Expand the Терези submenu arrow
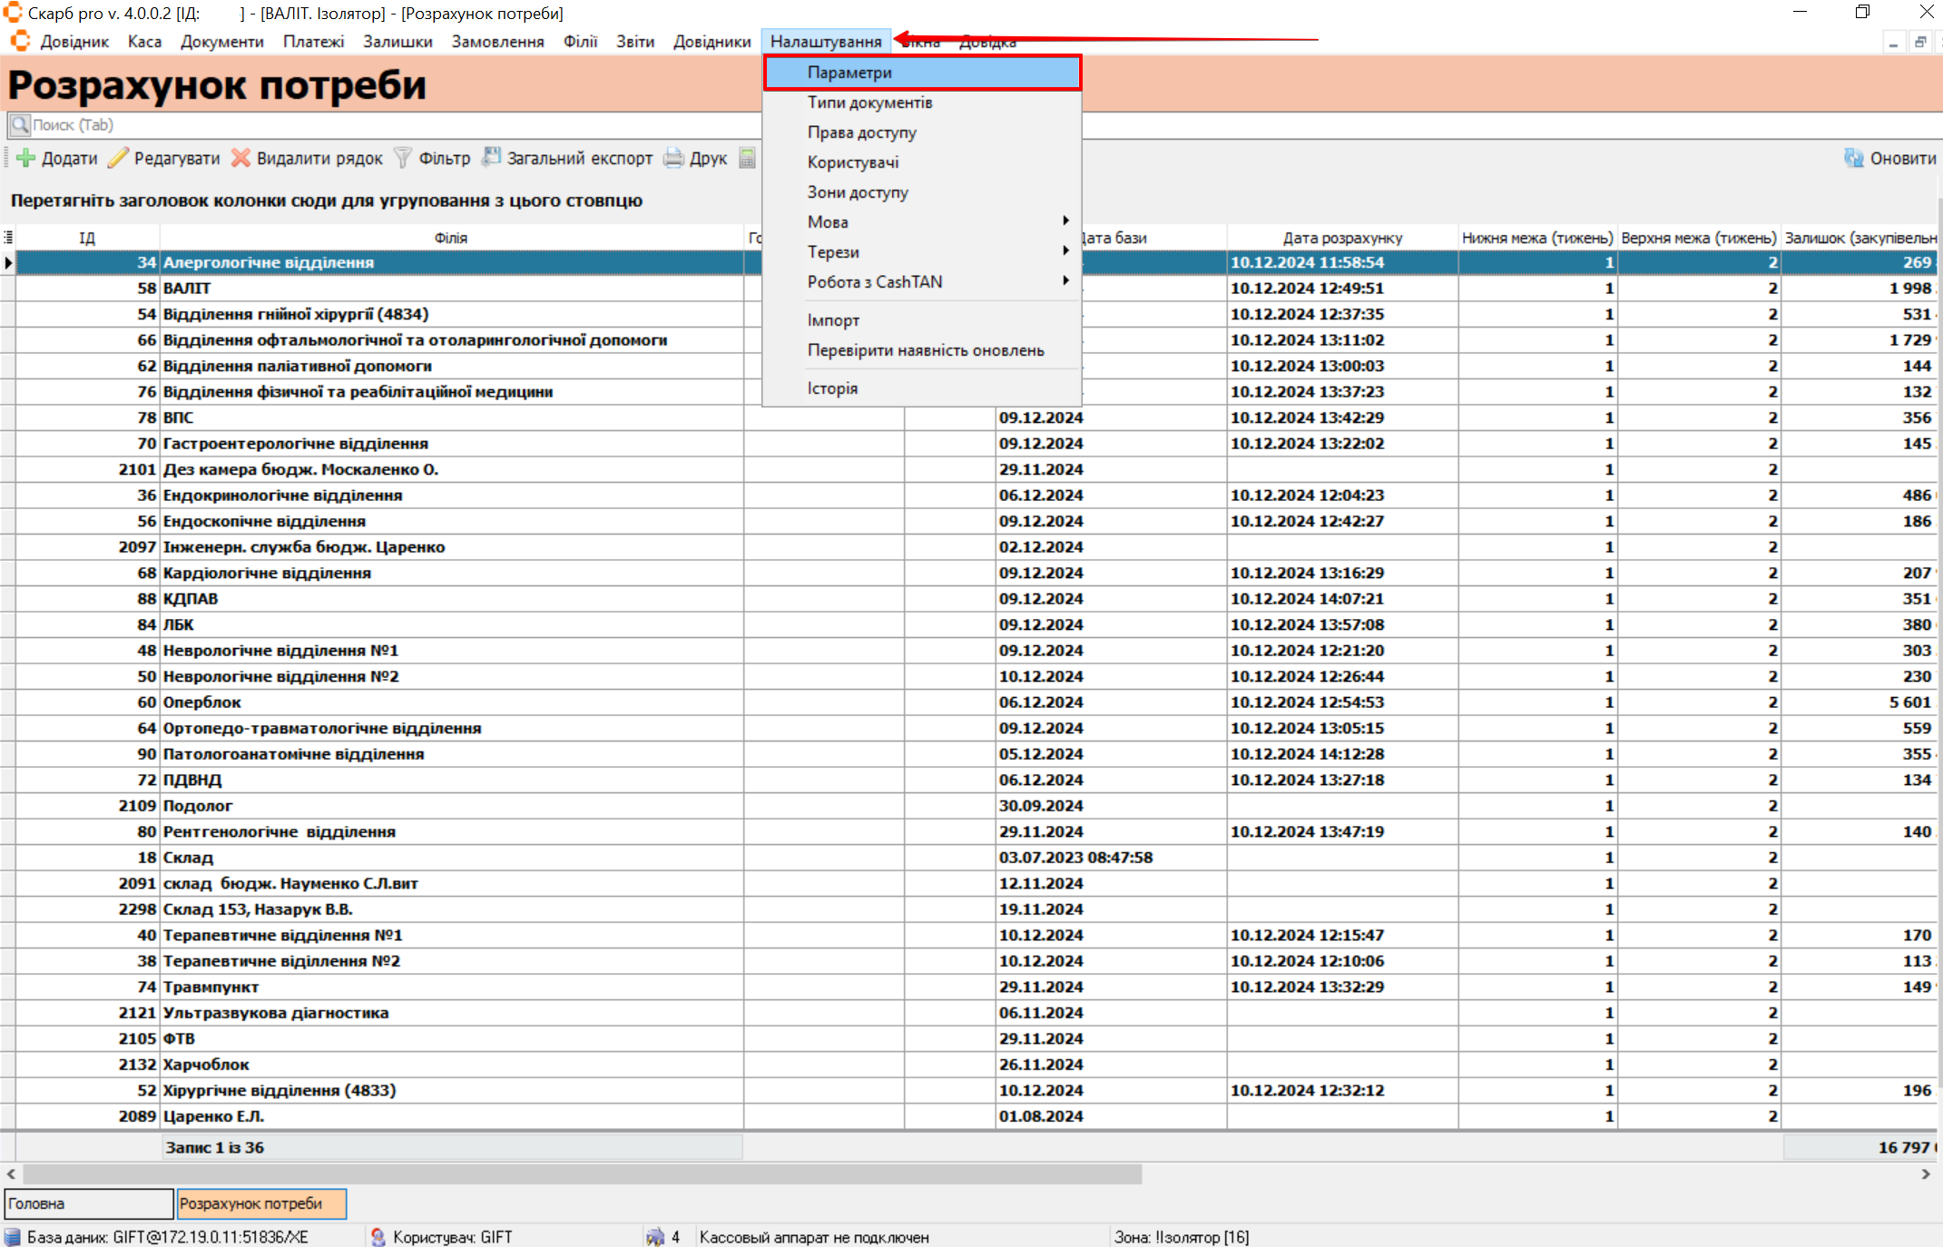The image size is (1943, 1247). pyautogui.click(x=1065, y=251)
